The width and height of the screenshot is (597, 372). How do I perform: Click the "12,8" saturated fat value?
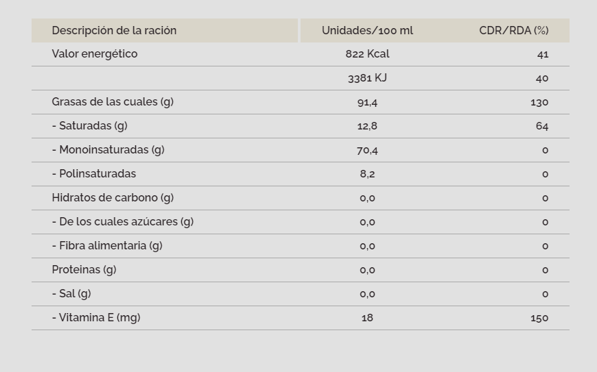(x=367, y=126)
